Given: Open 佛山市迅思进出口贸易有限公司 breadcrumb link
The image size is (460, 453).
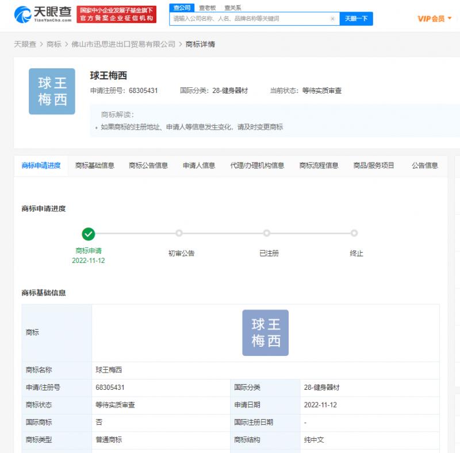Looking at the screenshot, I should tap(122, 43).
